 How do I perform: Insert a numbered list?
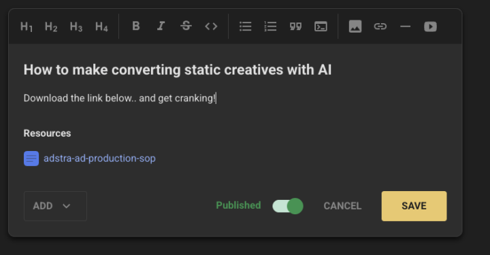click(270, 27)
